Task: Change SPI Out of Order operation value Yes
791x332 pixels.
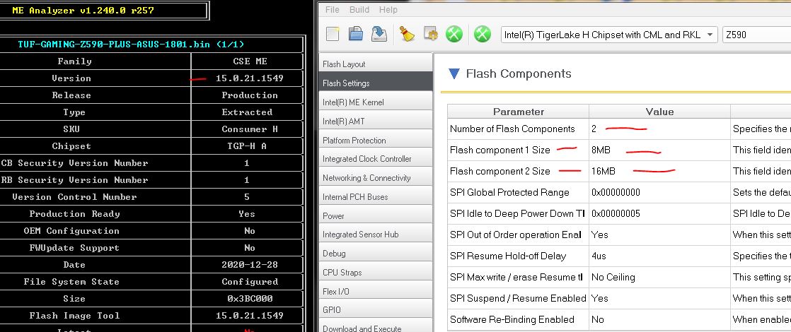Action: point(659,235)
